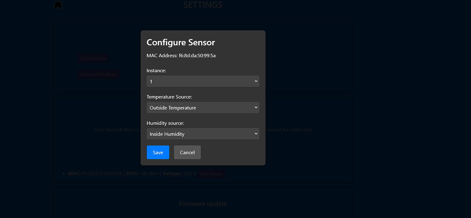Click the home icon in the header

[x=58, y=5]
